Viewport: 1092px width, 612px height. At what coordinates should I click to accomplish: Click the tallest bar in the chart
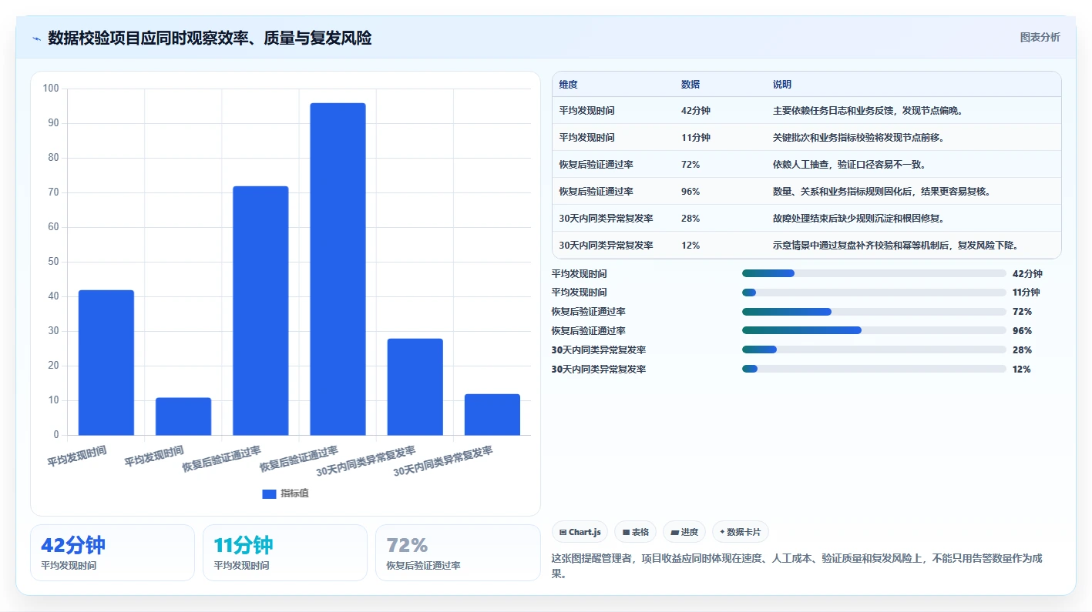338,269
